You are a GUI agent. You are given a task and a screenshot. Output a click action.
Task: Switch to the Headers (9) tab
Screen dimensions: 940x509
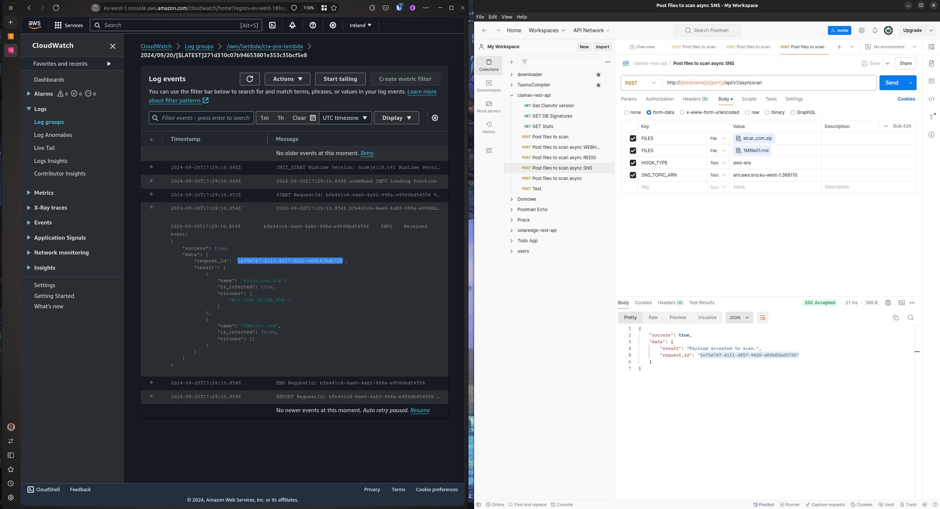tap(695, 99)
